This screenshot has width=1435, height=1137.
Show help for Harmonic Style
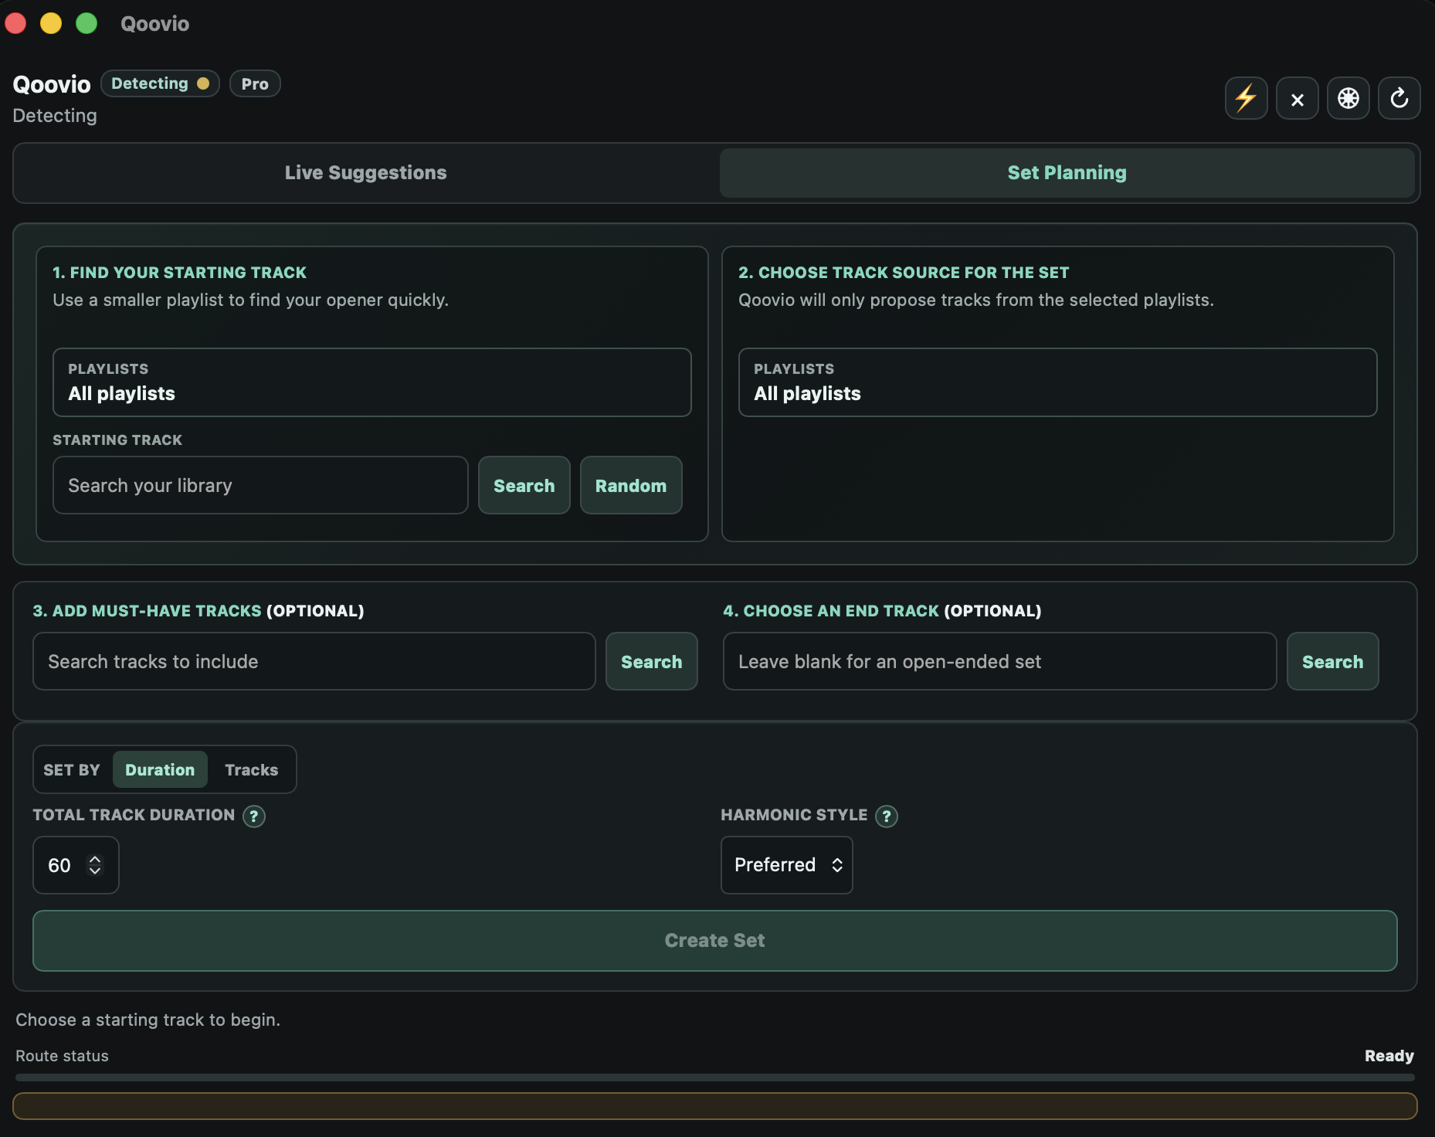886,816
